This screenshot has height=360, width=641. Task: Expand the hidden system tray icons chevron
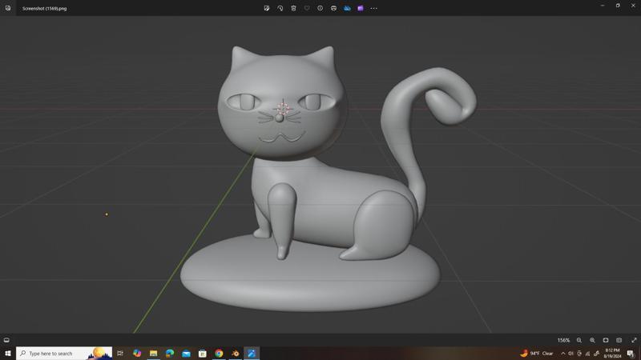coord(563,354)
